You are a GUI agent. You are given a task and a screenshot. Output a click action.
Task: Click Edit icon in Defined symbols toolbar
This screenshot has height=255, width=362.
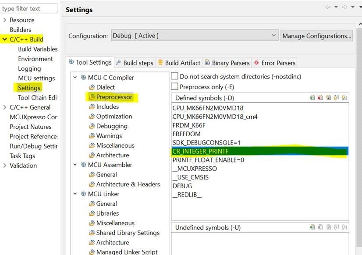[328, 98]
